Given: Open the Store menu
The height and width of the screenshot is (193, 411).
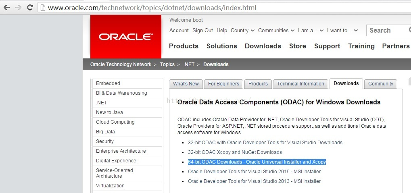Looking at the screenshot, I should tap(298, 46).
